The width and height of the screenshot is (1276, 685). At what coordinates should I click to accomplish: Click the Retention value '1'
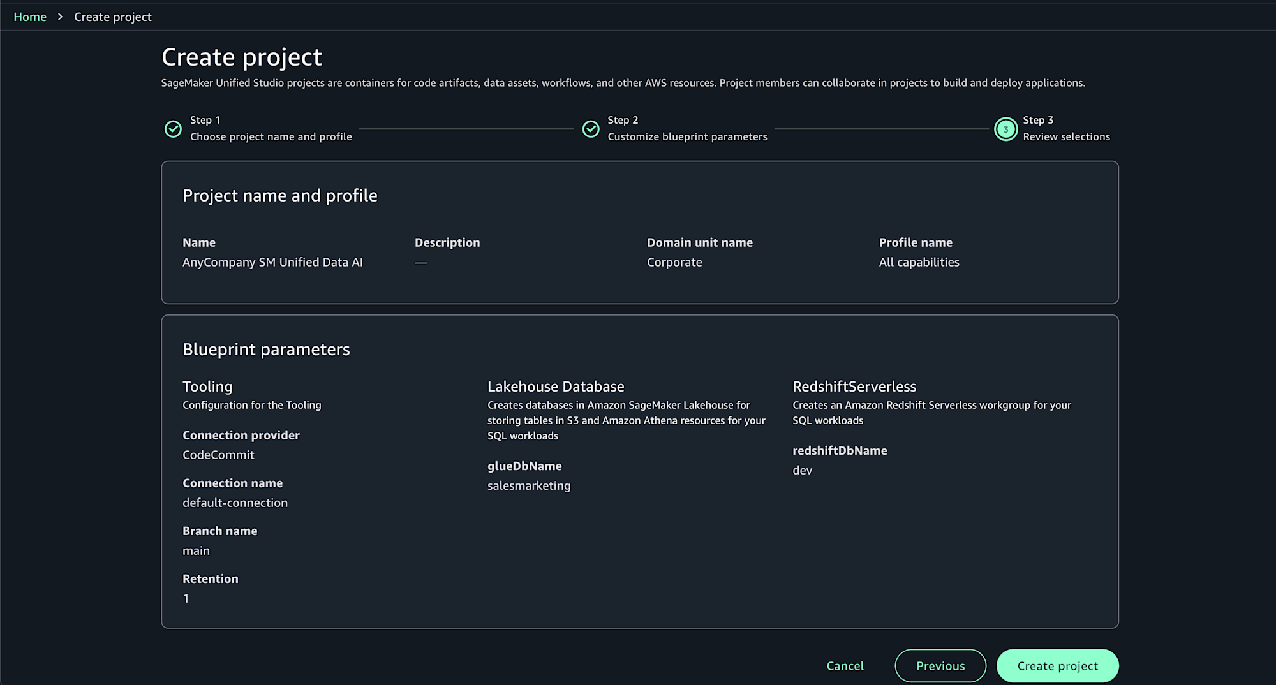tap(186, 598)
